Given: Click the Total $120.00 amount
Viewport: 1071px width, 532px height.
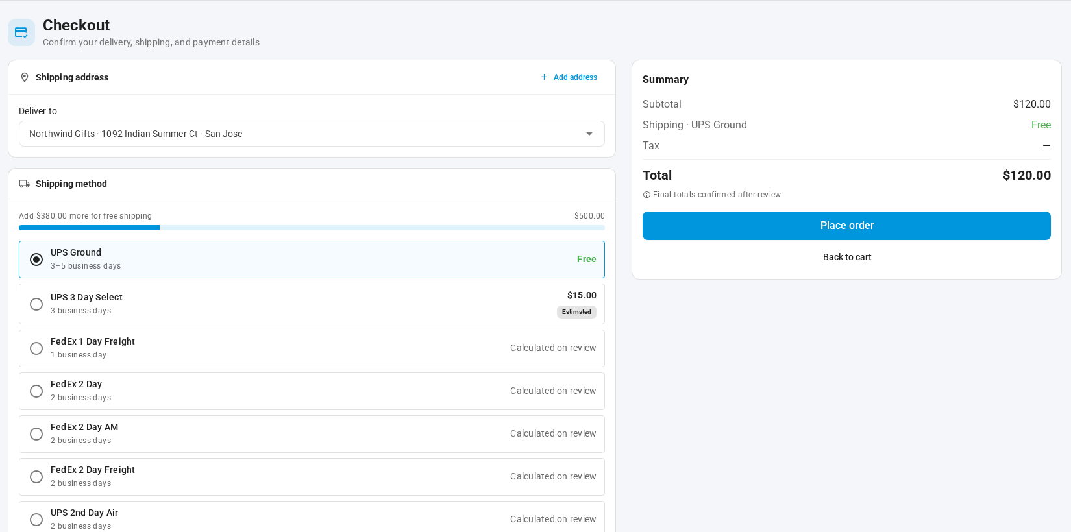Looking at the screenshot, I should (1026, 175).
